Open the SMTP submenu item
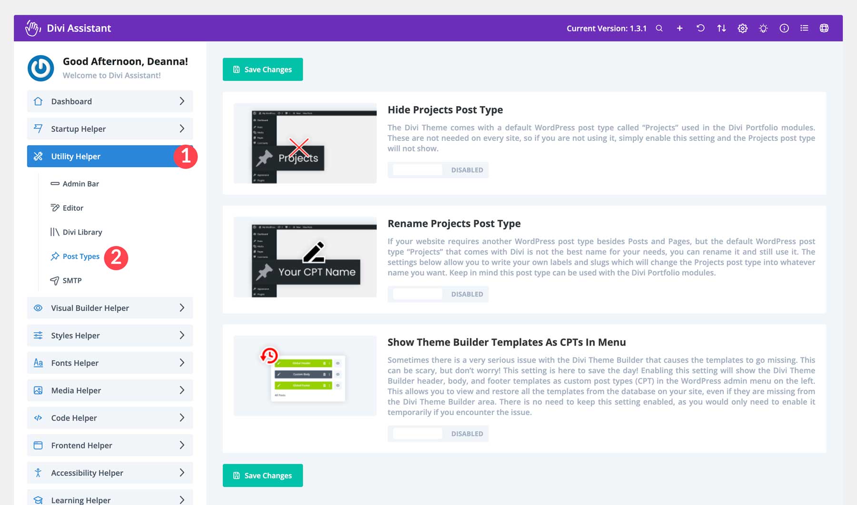 click(x=71, y=280)
